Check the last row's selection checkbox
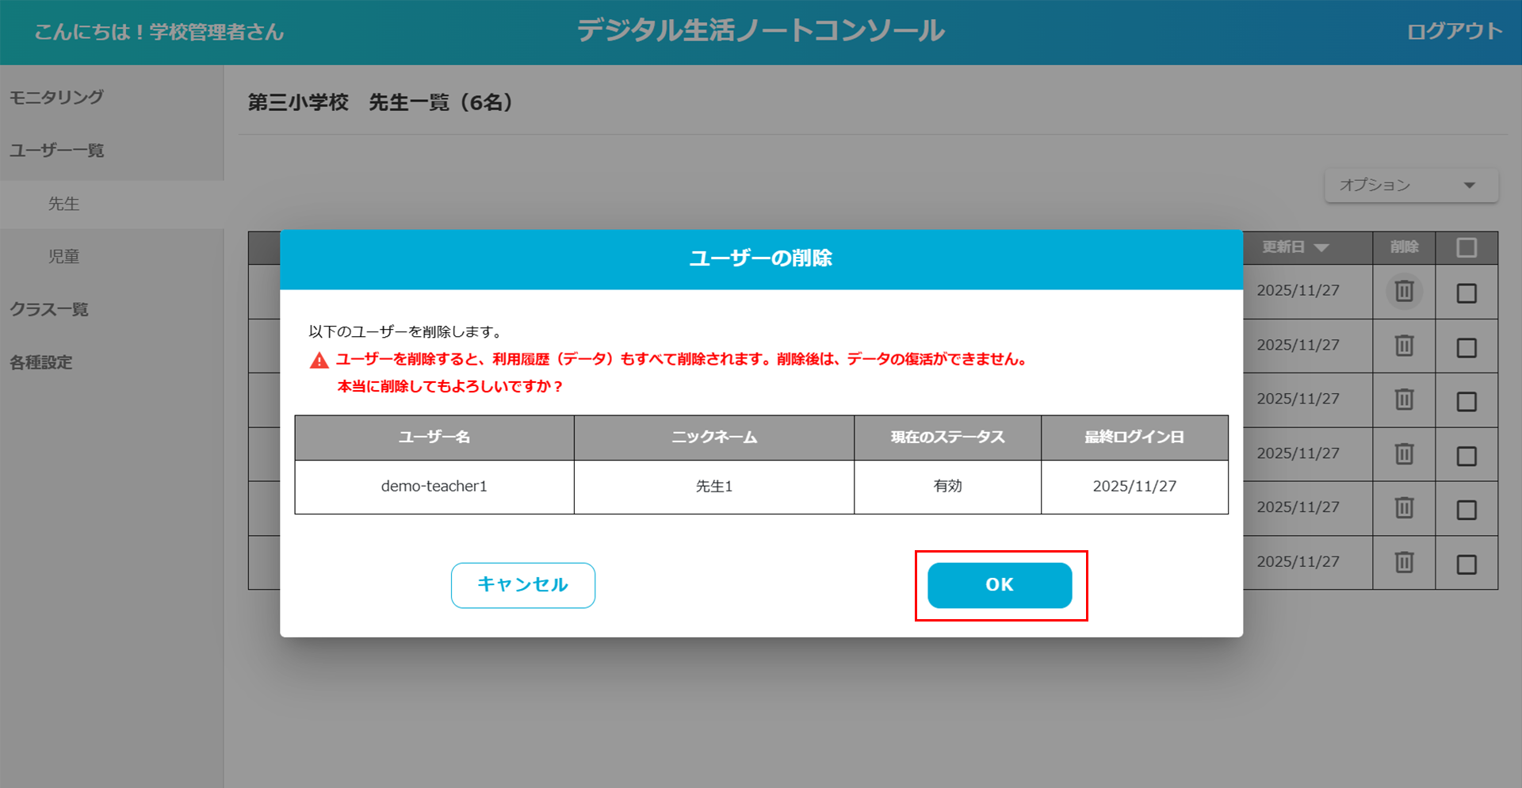Viewport: 1522px width, 788px height. 1467,564
